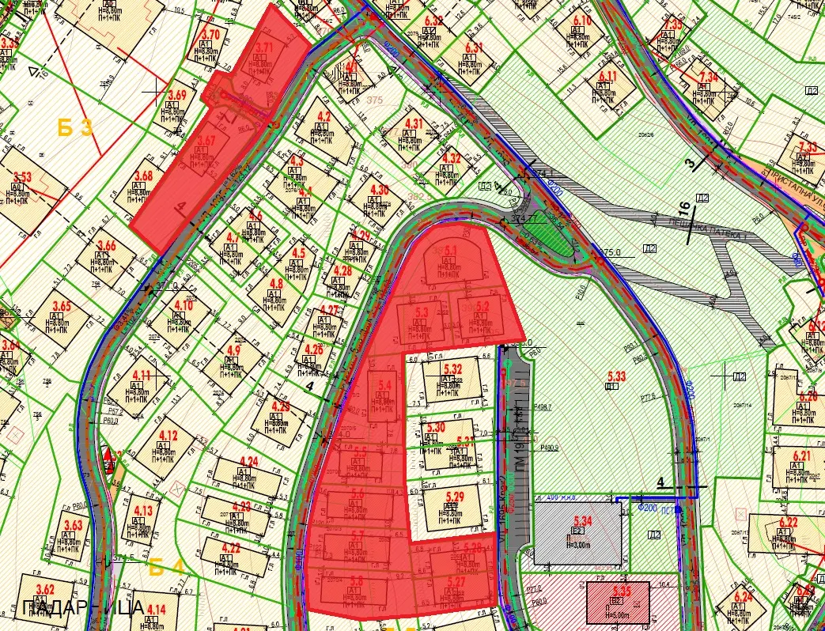Click the orange Б 4 block label
Viewport: 825px width, 631px height.
[167, 566]
